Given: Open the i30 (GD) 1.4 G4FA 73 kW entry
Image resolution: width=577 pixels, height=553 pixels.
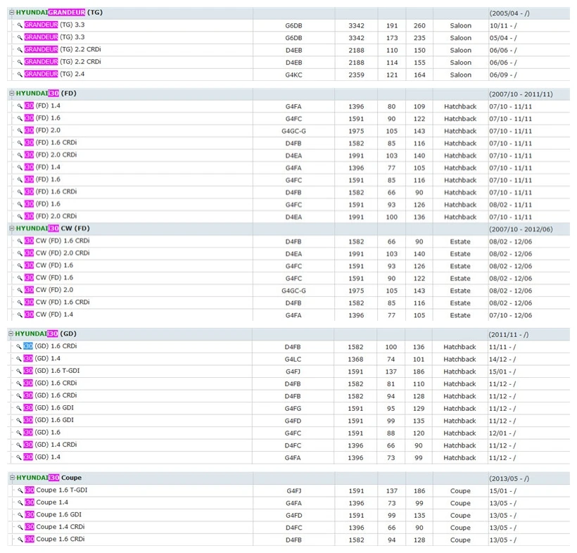Looking at the screenshot, I should coord(42,457).
